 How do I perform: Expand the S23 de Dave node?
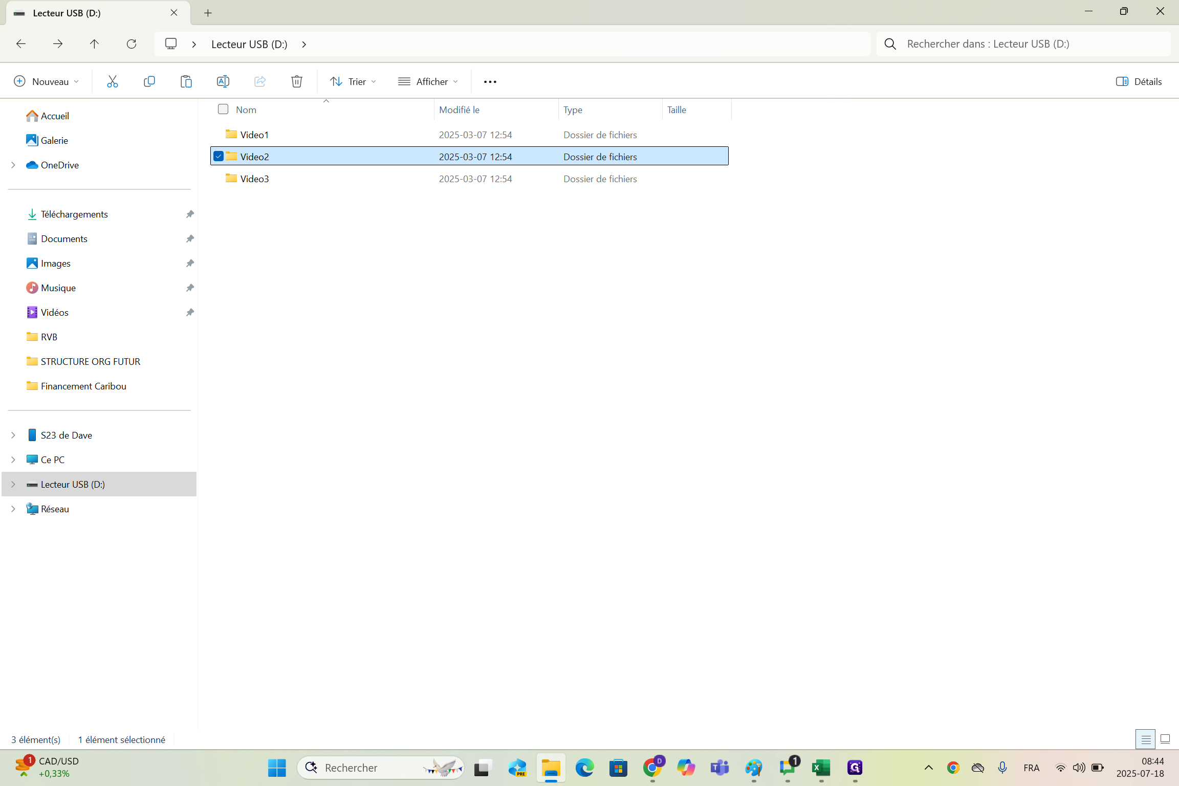click(x=13, y=435)
